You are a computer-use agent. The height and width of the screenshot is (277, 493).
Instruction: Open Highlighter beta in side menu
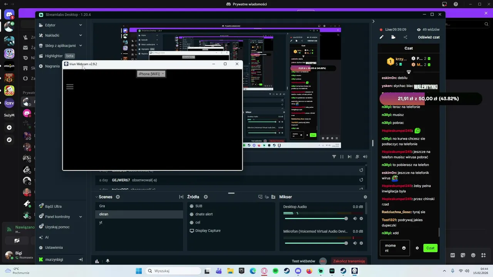[x=57, y=56]
